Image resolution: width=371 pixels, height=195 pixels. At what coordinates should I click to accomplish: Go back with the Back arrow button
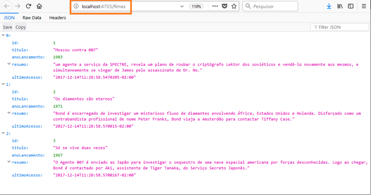[7, 6]
